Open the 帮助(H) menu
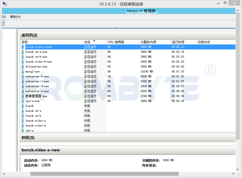The image size is (242, 178). pyautogui.click(x=16, y=17)
